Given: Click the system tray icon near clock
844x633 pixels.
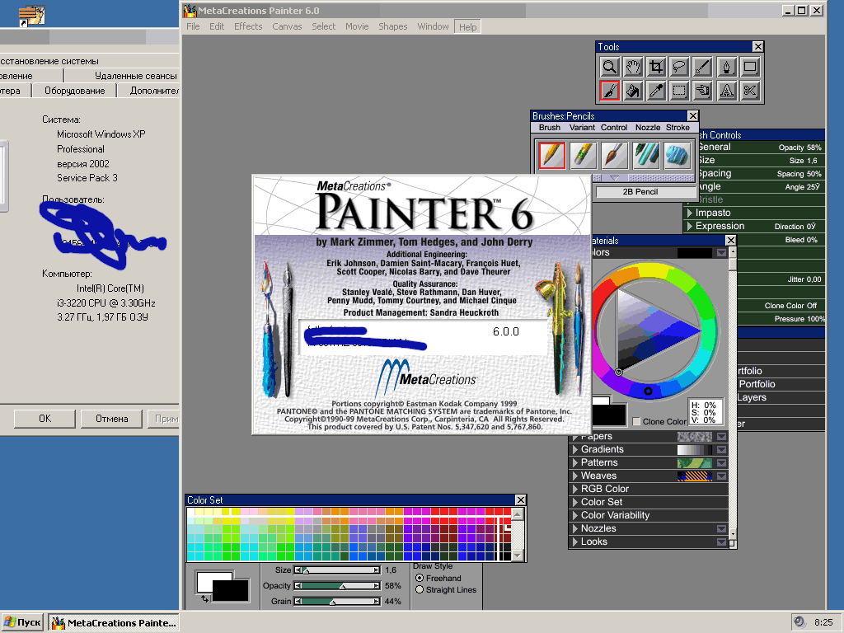Looking at the screenshot, I should [x=799, y=622].
